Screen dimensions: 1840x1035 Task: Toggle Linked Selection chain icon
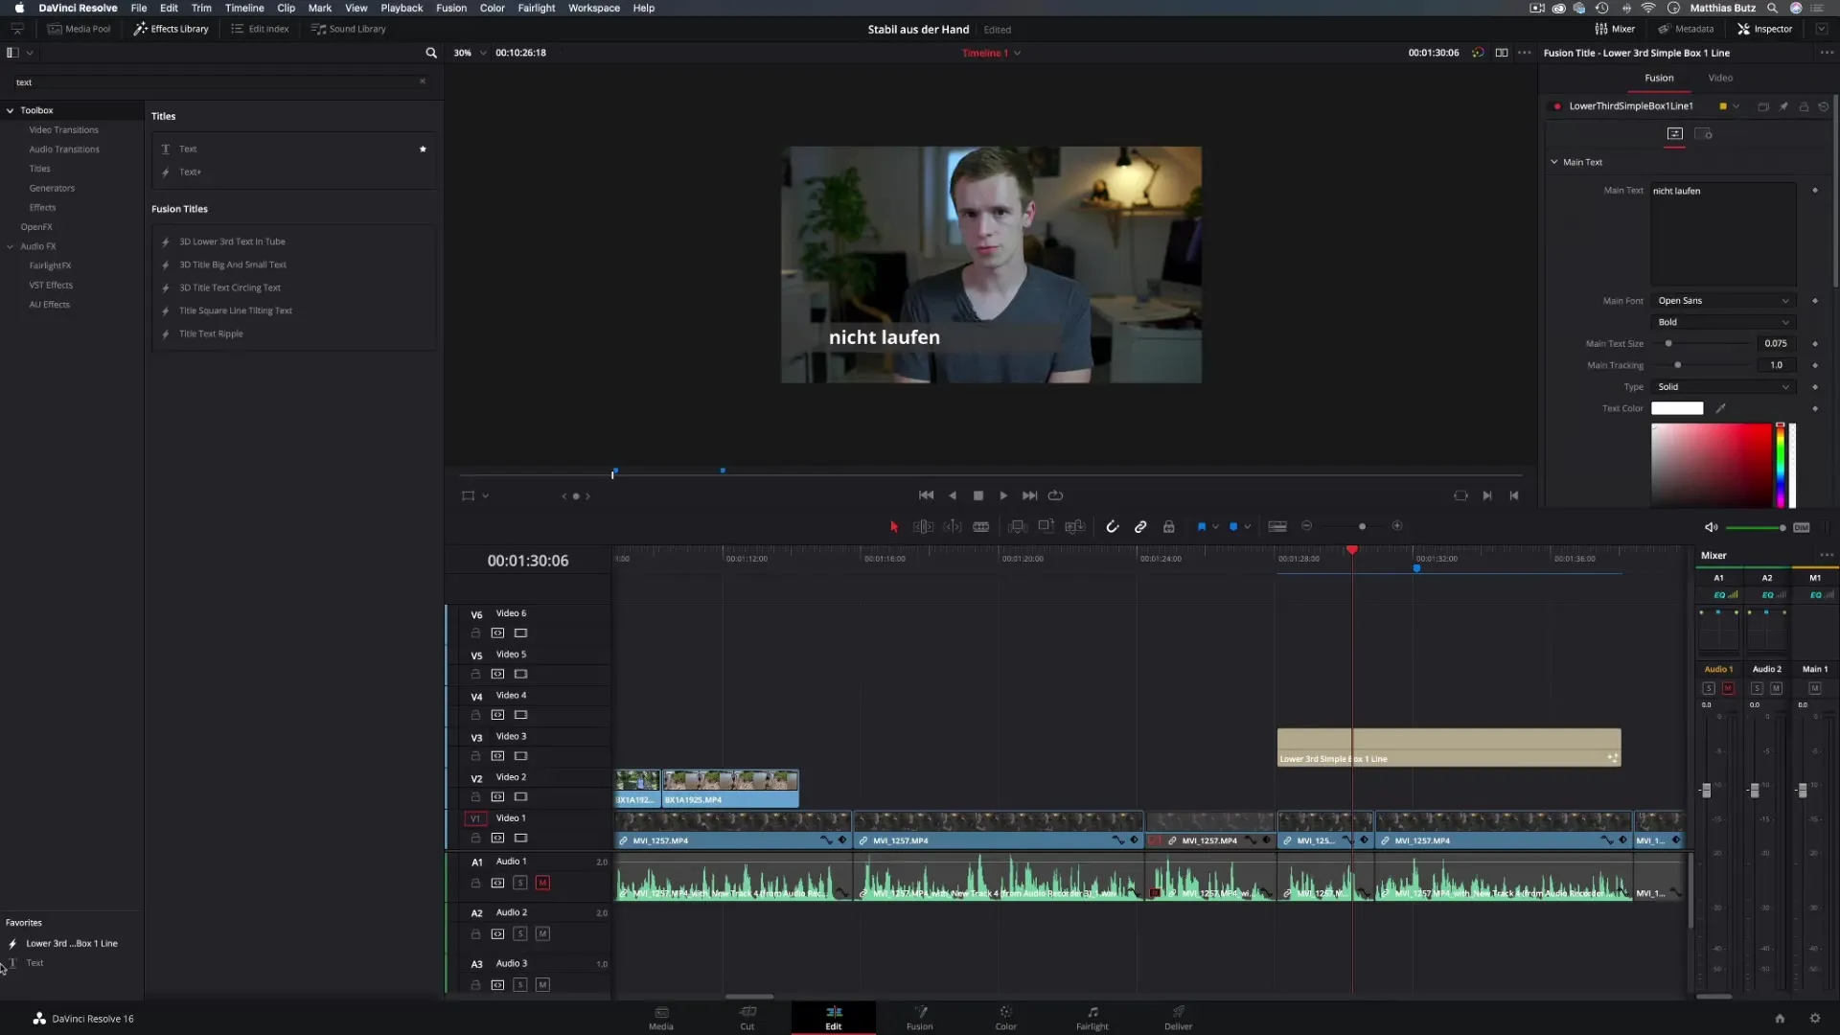click(x=1140, y=526)
